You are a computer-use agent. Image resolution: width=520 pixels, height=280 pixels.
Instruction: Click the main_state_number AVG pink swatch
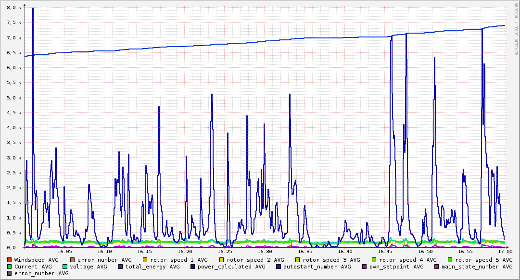[436, 267]
